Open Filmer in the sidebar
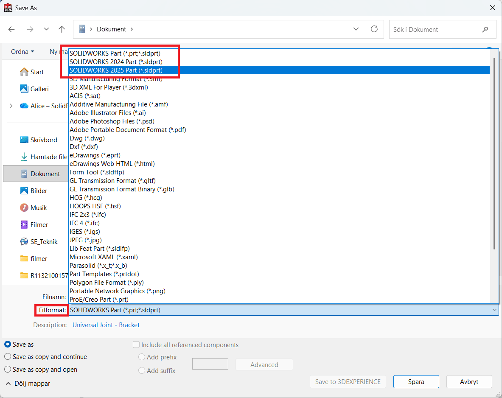The image size is (502, 398). tap(34, 225)
